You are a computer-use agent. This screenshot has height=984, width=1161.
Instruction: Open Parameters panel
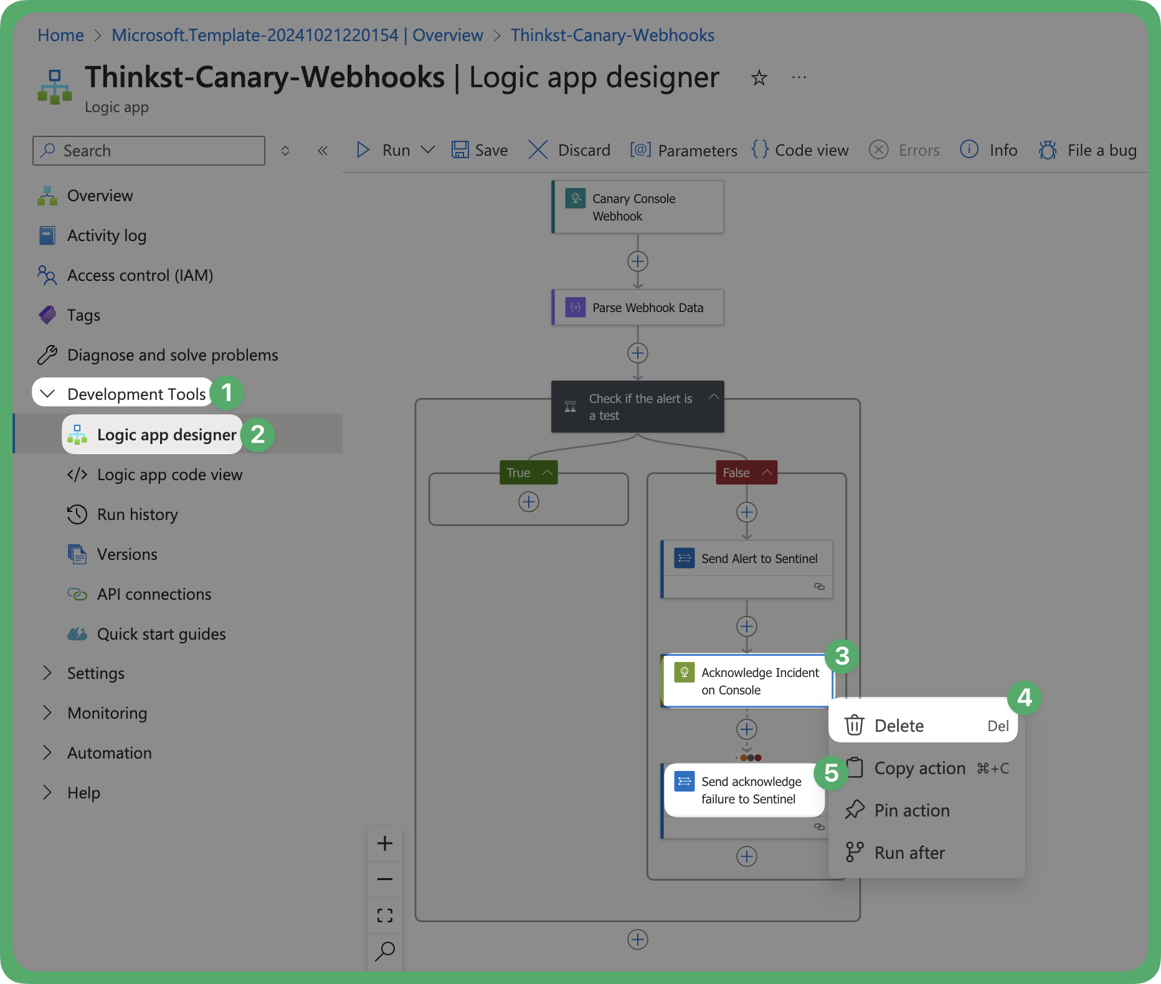click(x=683, y=150)
